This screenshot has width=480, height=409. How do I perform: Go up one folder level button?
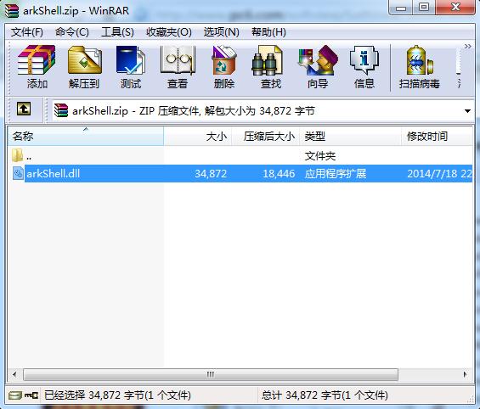point(24,109)
